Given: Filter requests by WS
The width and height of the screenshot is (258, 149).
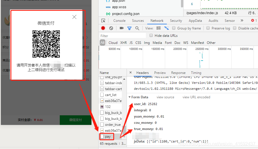Looking at the screenshot, I should 185,43.
